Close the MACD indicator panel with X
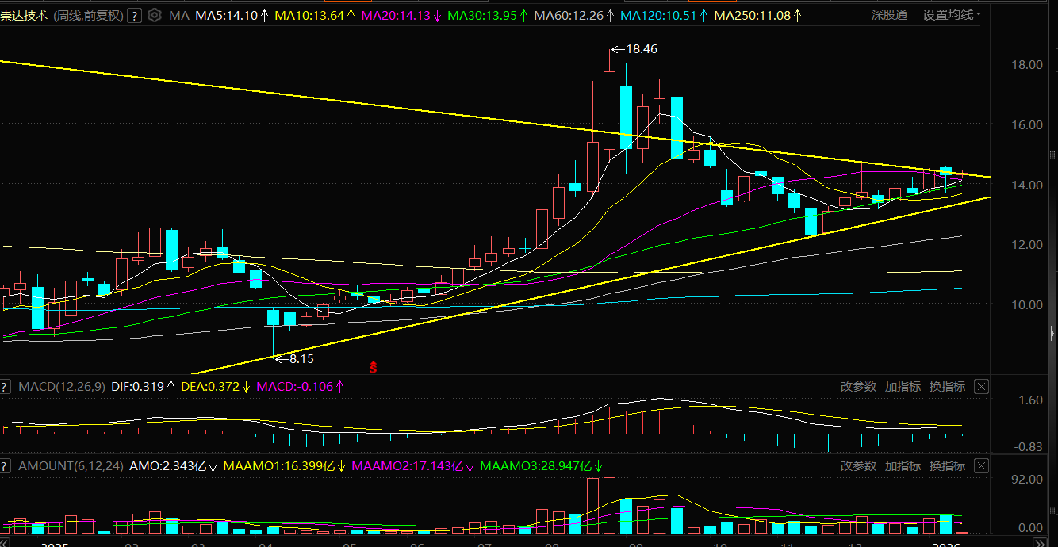The width and height of the screenshot is (1058, 547). 981,387
